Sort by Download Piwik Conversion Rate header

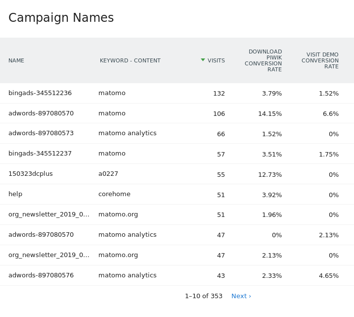tap(263, 60)
